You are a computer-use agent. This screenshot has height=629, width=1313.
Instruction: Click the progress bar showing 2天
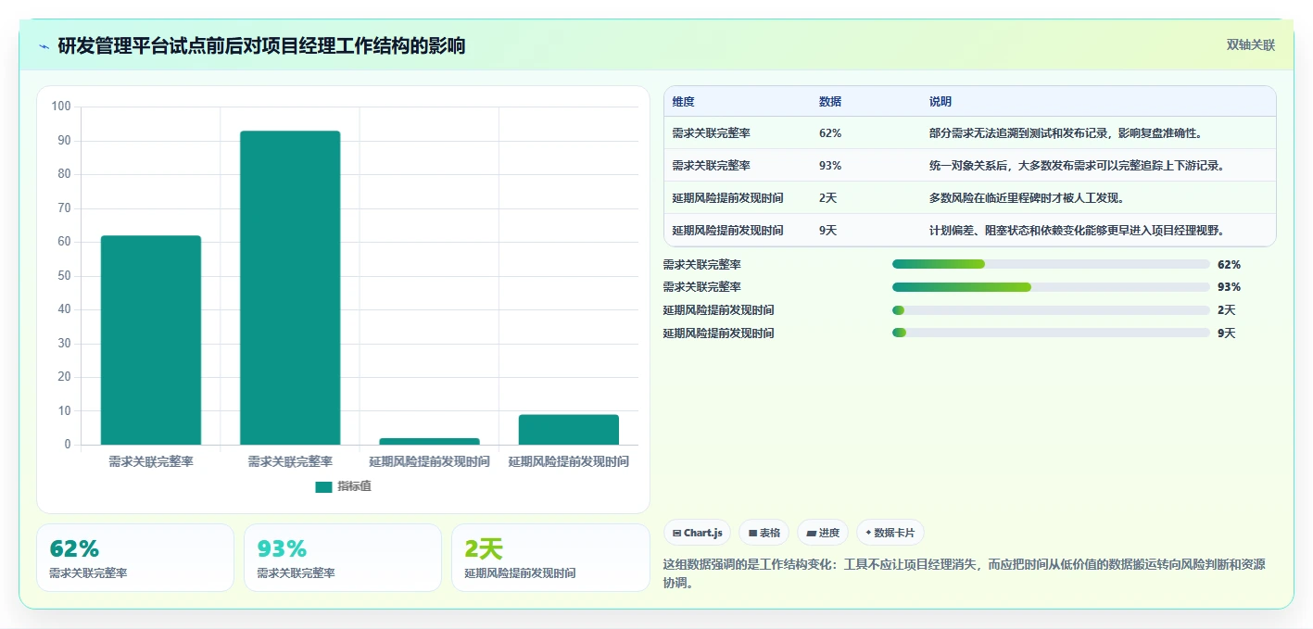(1051, 310)
